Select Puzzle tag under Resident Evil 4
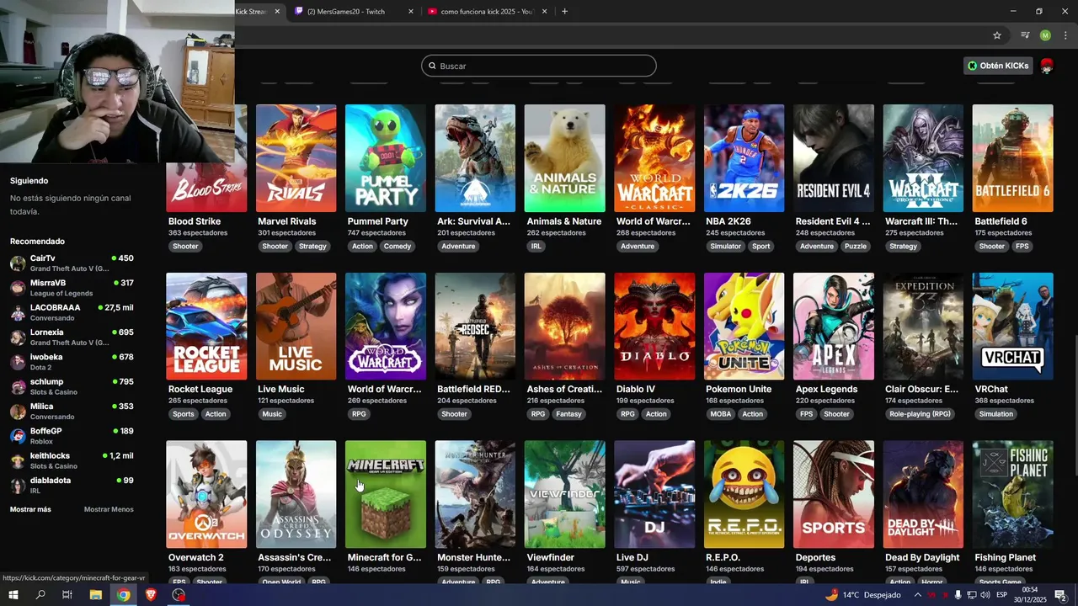This screenshot has height=606, width=1078. 856,247
